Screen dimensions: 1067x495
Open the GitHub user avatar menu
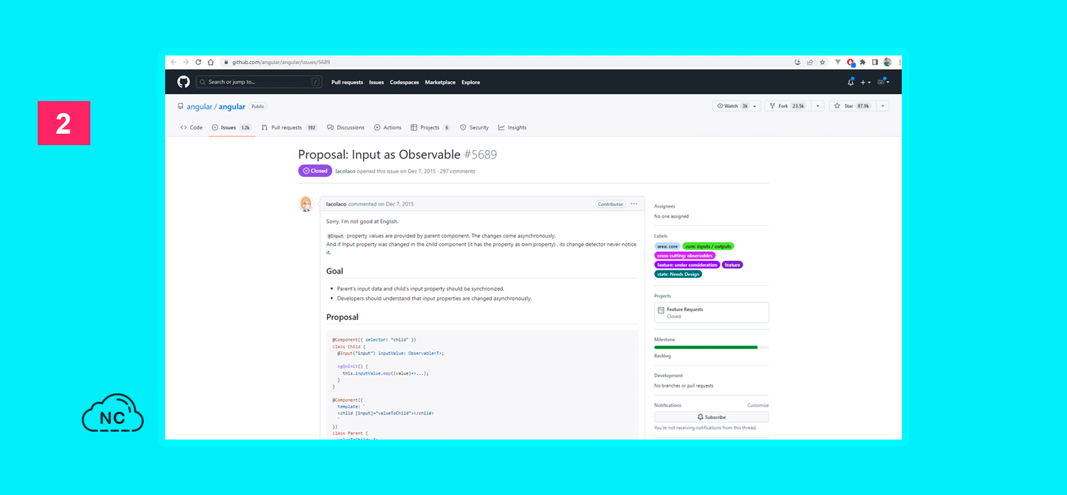click(883, 82)
